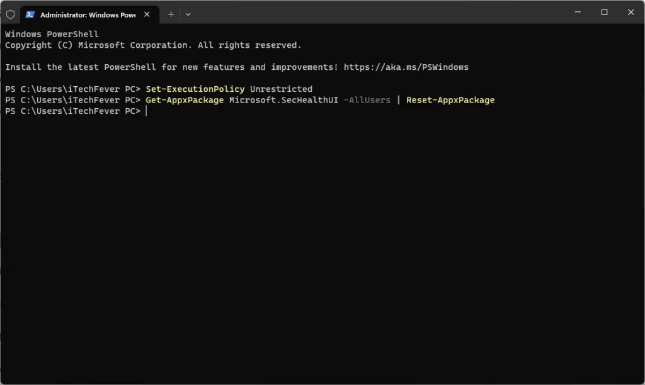Click the Windows PowerShell header line

52,34
